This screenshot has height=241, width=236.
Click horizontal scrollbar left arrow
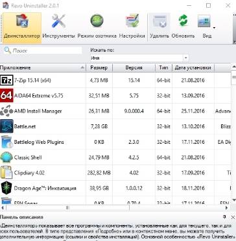click(x=3, y=208)
